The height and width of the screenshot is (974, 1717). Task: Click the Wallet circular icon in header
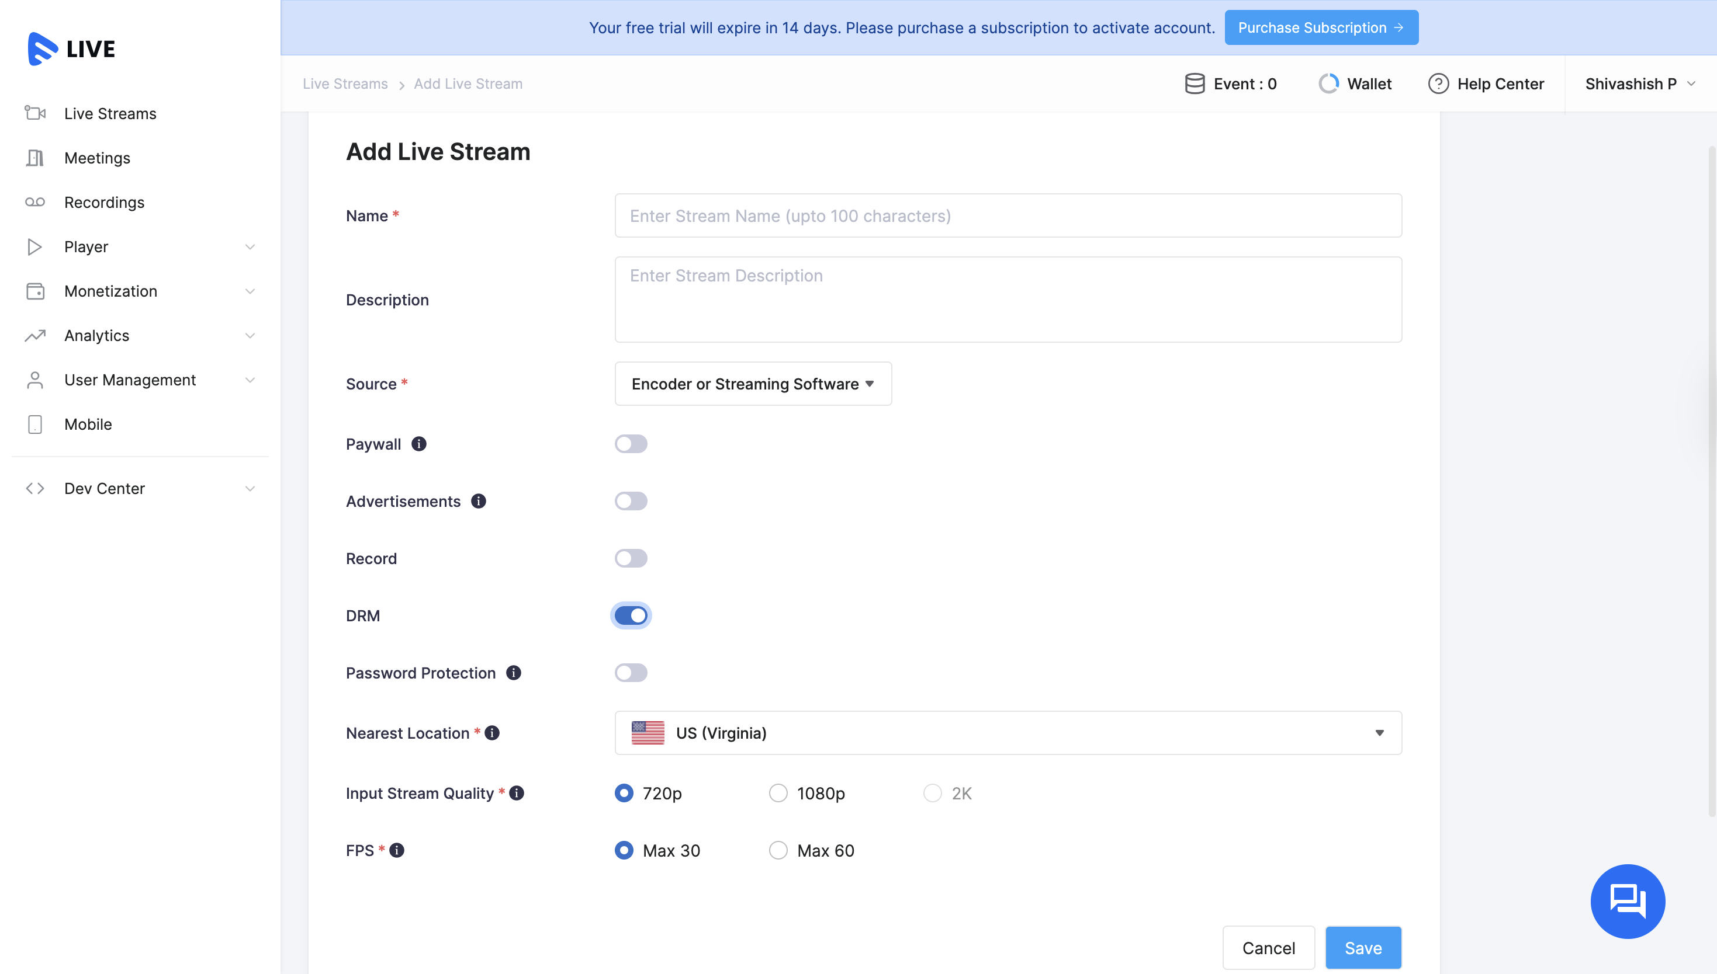(x=1328, y=84)
